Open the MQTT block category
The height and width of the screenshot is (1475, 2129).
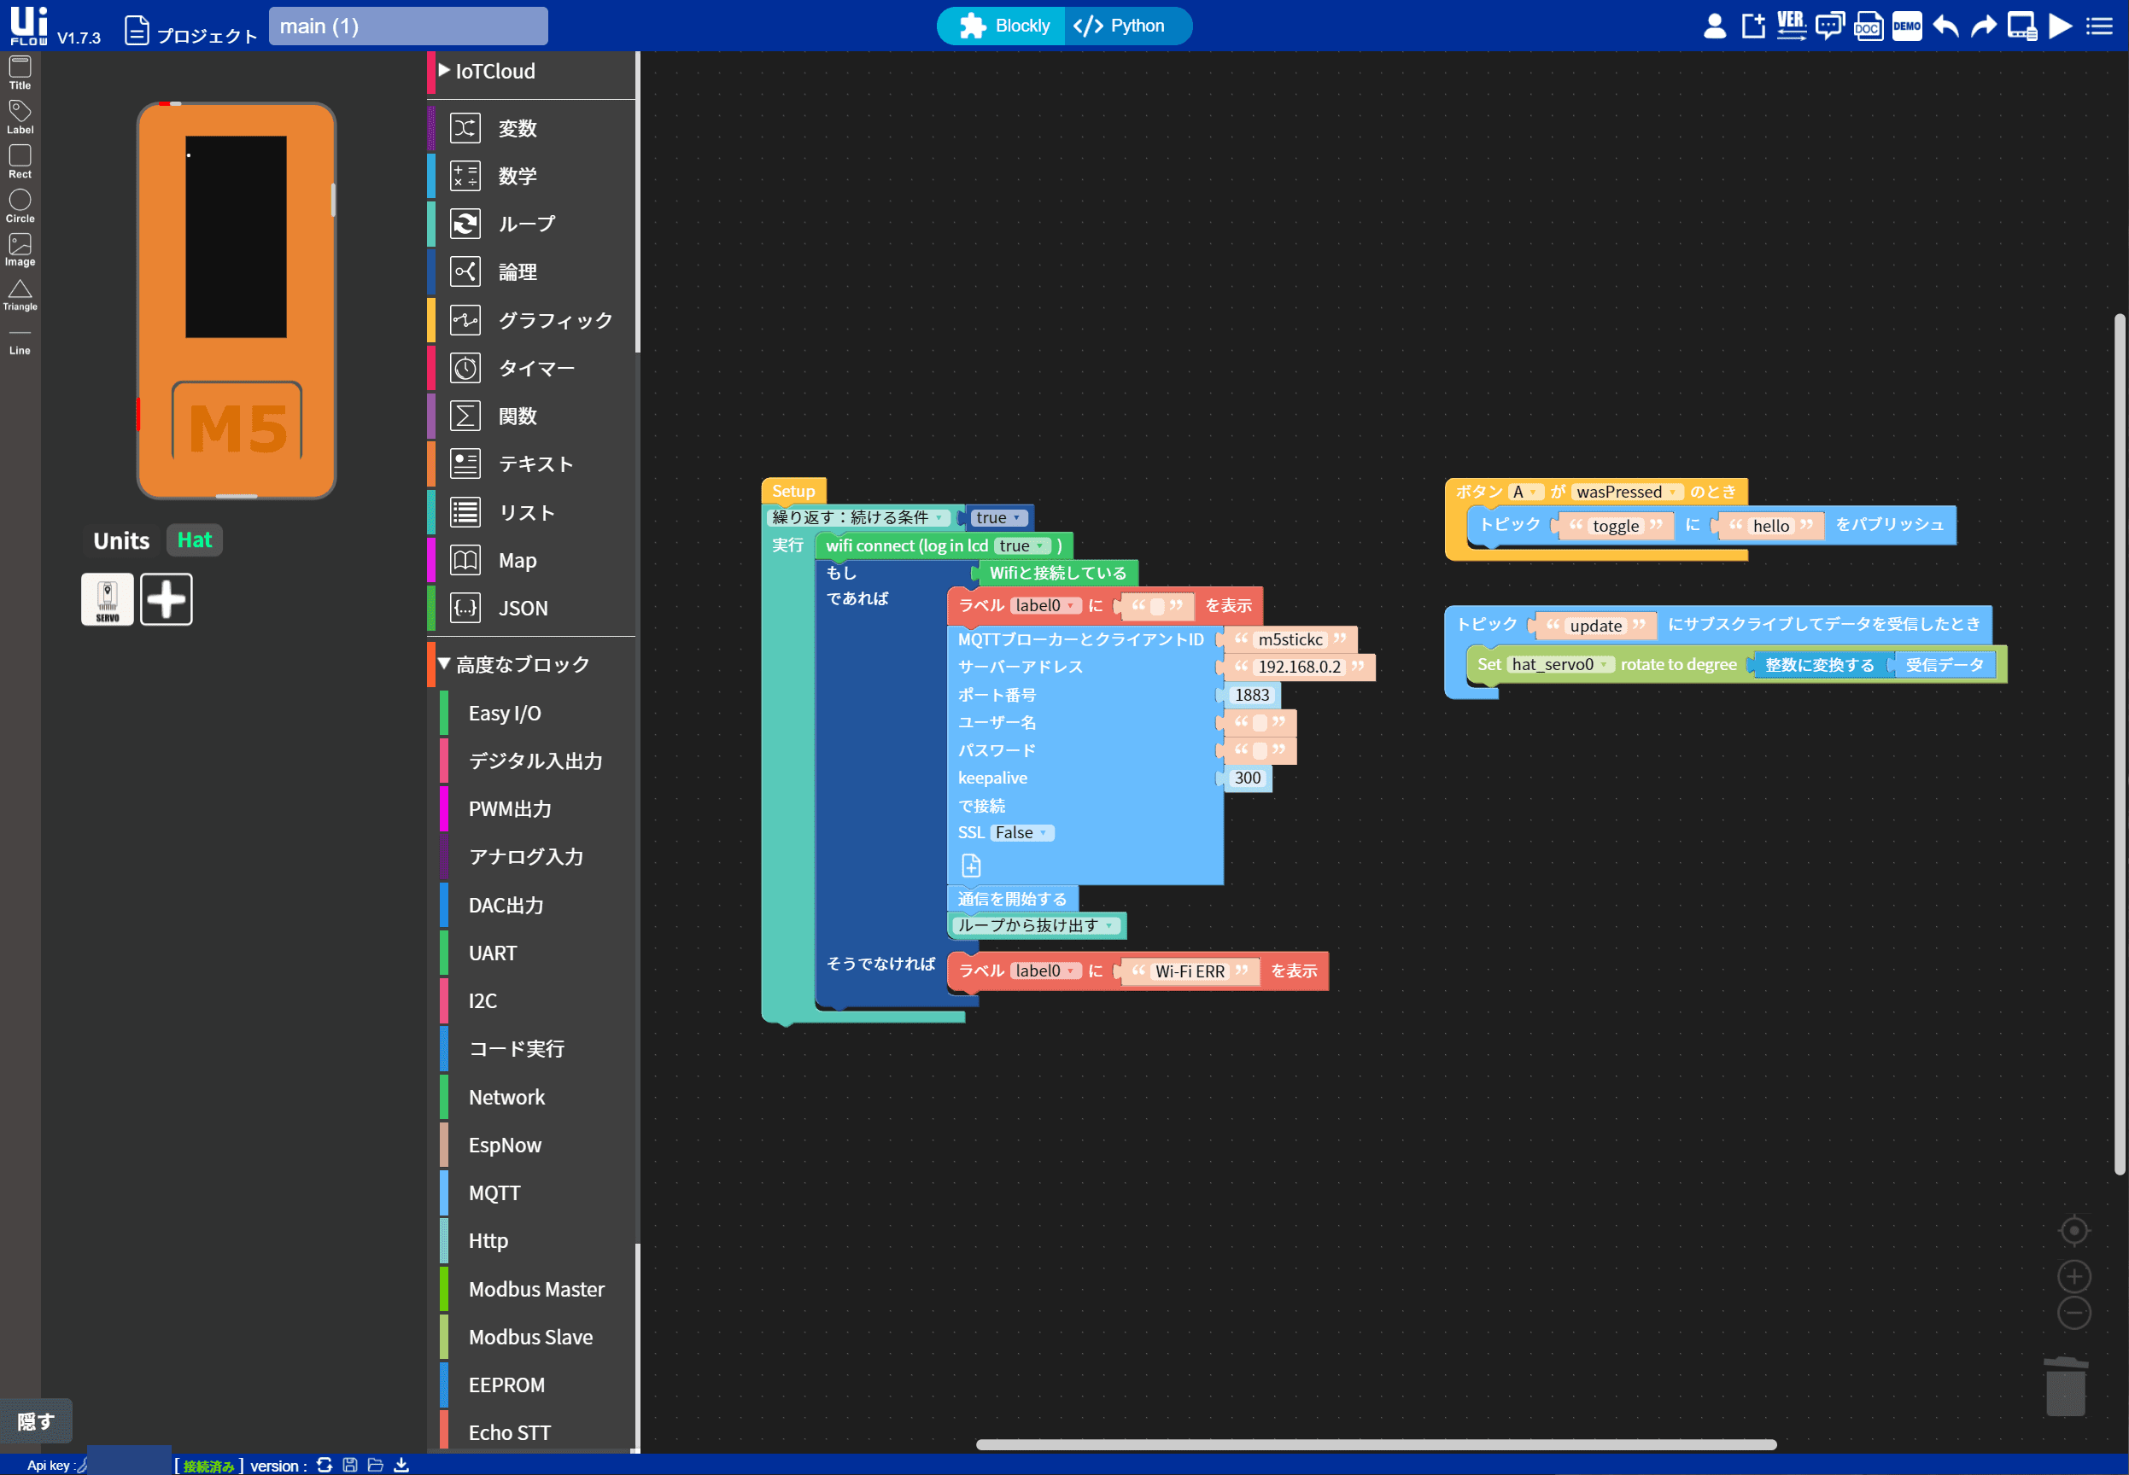point(494,1192)
